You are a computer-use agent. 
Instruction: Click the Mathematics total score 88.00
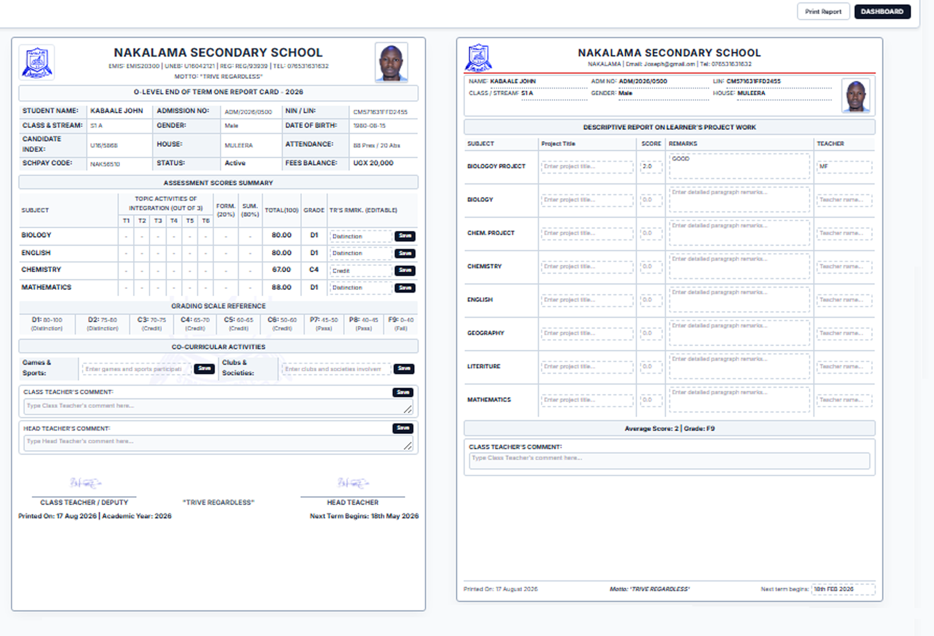[x=281, y=287]
